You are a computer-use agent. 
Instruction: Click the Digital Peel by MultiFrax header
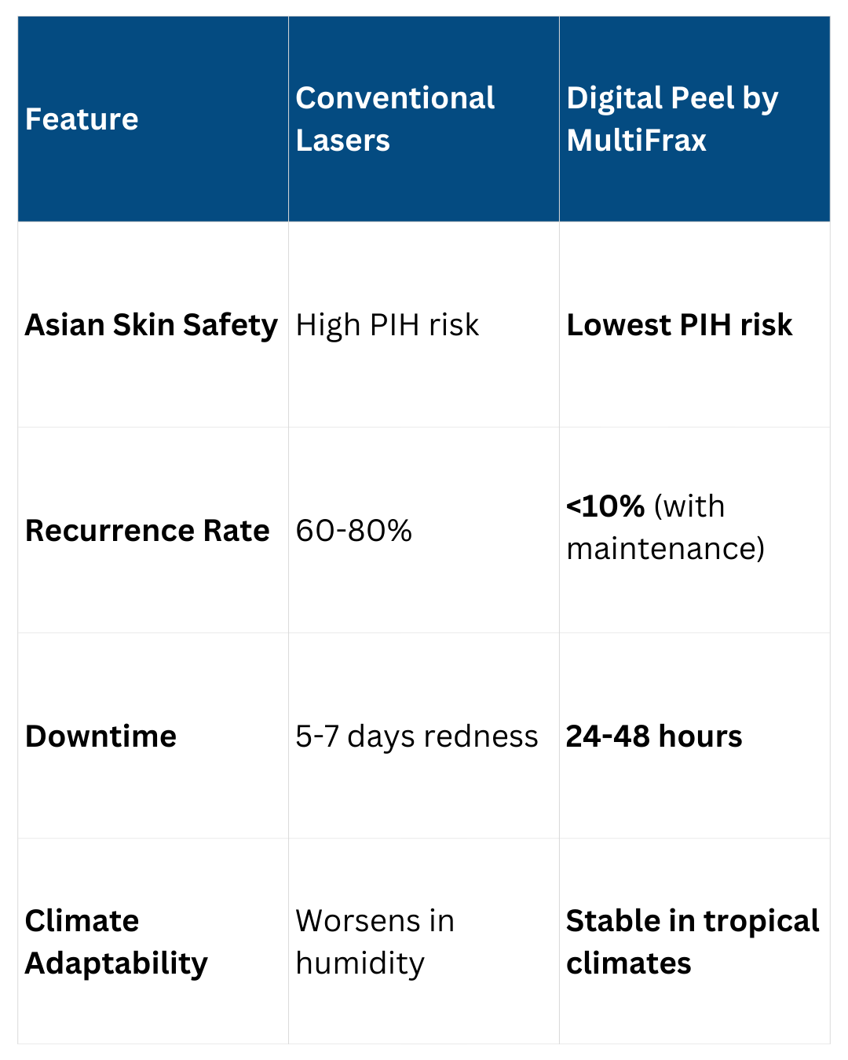click(672, 119)
